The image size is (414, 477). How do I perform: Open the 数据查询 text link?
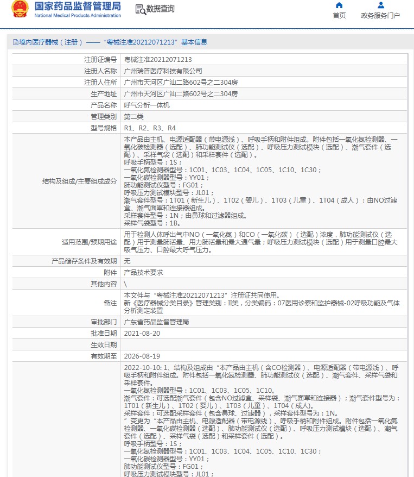point(161,9)
